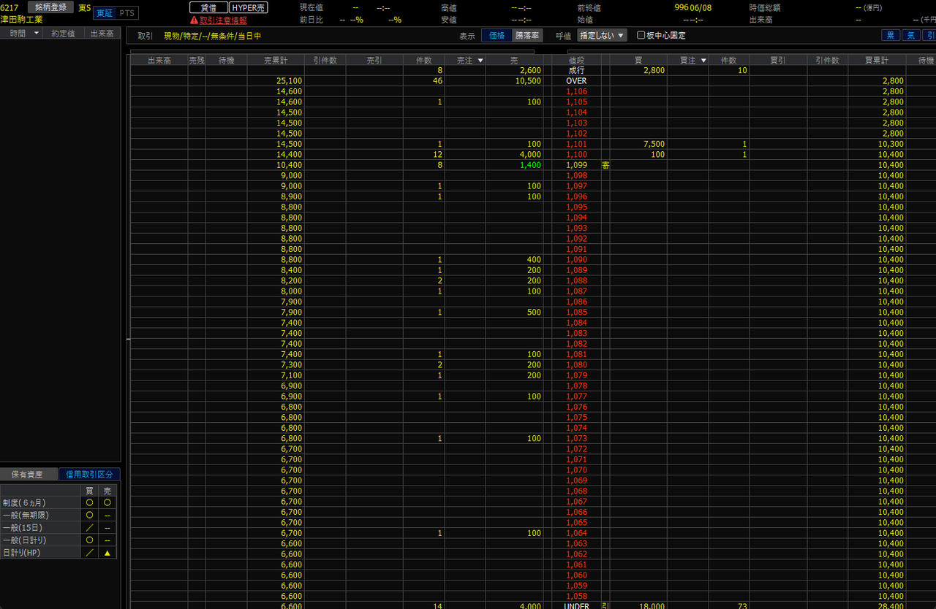The image size is (936, 609).
Task: Select the 成行 price row
Action: (576, 71)
